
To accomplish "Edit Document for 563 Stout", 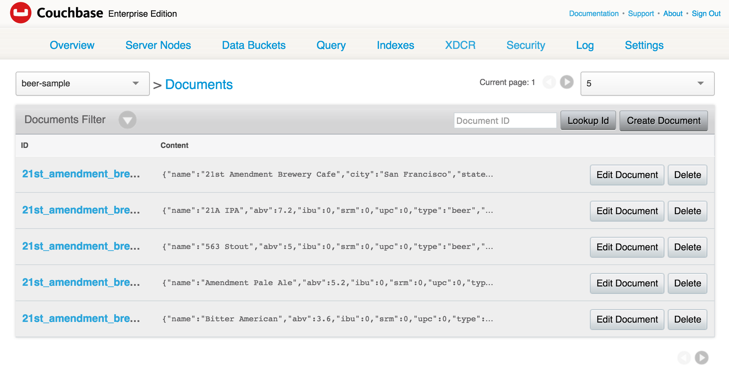I will tap(627, 247).
